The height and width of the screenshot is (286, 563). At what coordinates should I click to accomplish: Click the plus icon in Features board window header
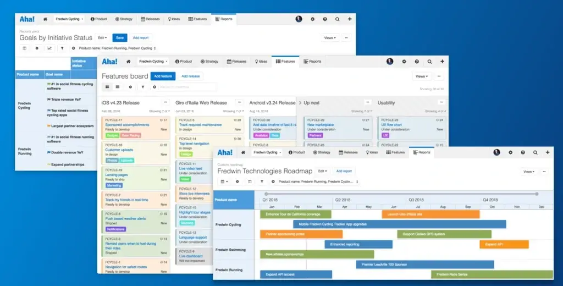coord(443,62)
